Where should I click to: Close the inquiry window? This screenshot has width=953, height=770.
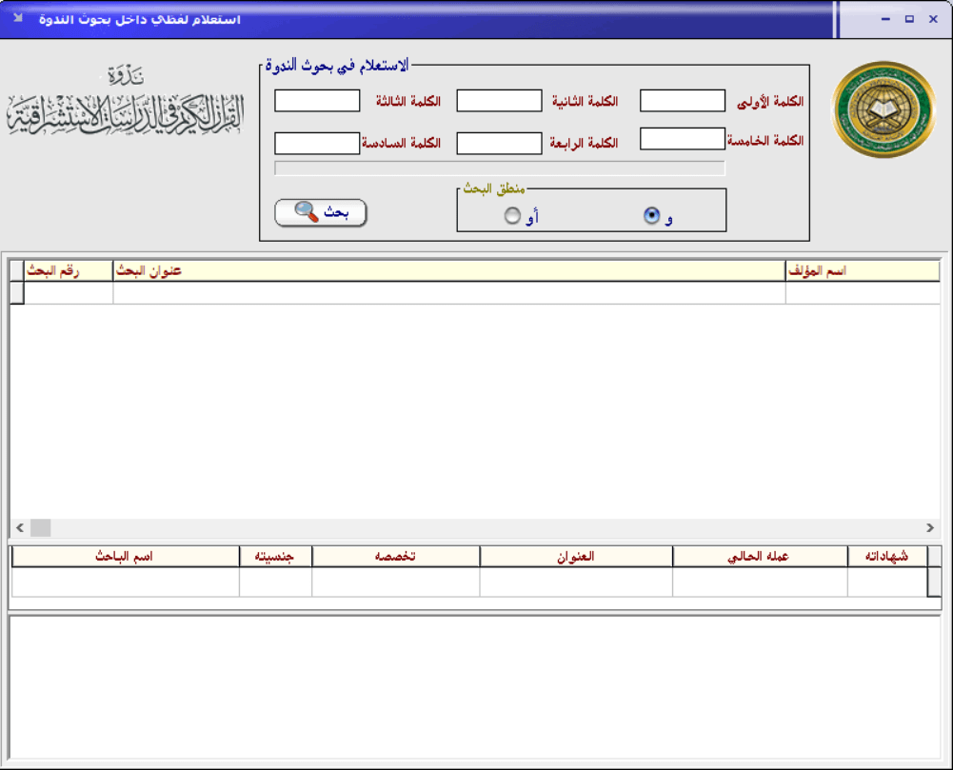coord(934,19)
